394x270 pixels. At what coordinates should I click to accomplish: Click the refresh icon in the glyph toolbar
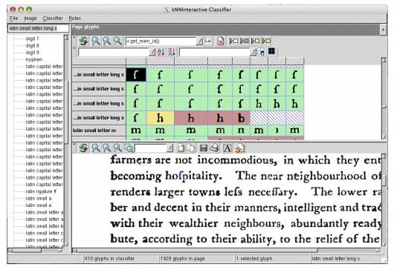[x=83, y=41]
